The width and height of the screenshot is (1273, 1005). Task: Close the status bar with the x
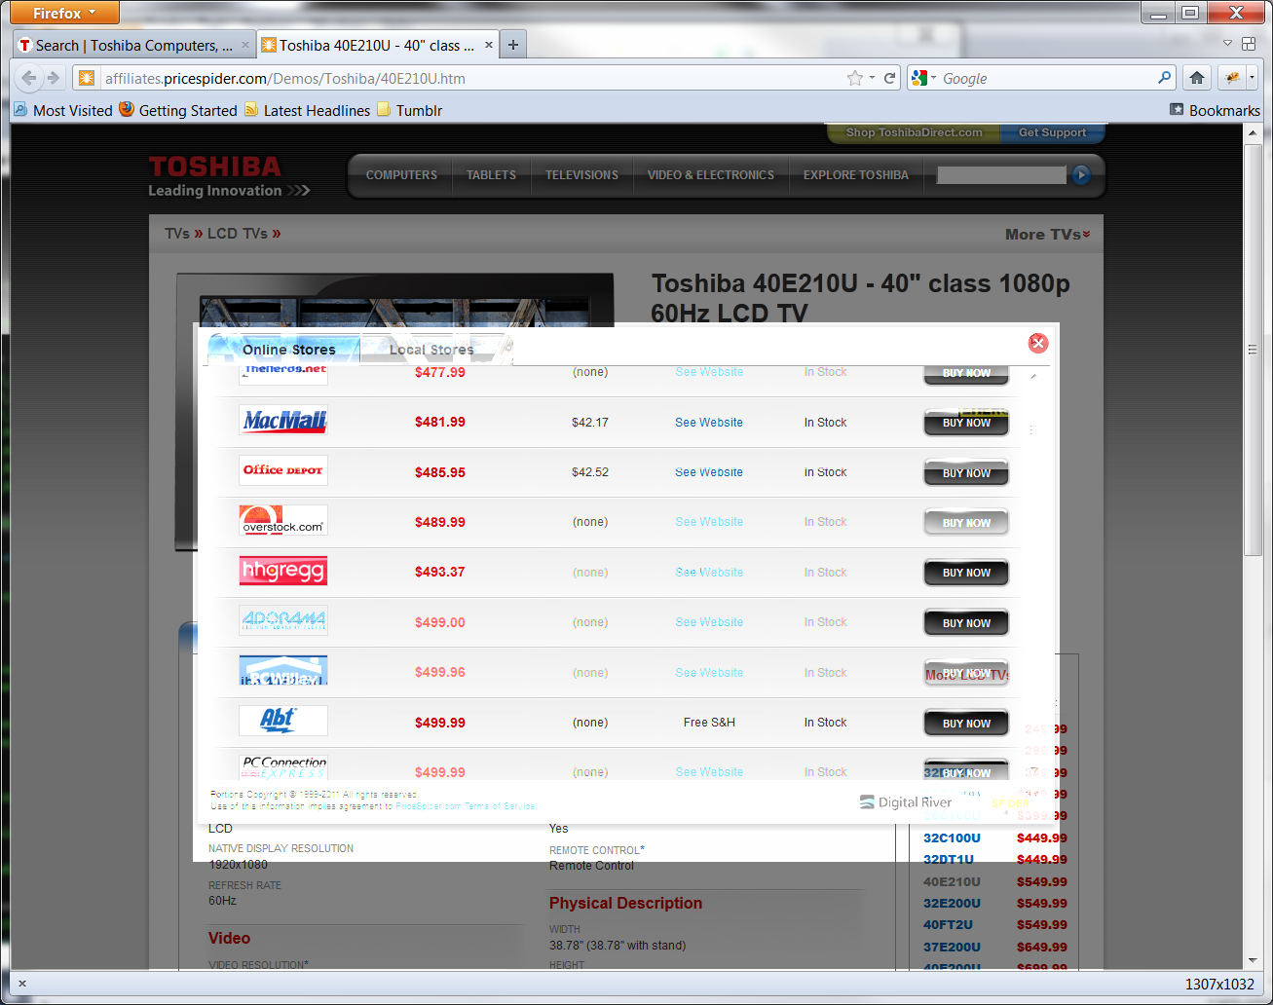tap(22, 984)
